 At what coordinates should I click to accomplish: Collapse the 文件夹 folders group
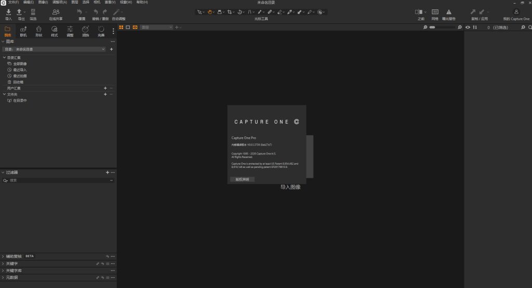(4, 95)
